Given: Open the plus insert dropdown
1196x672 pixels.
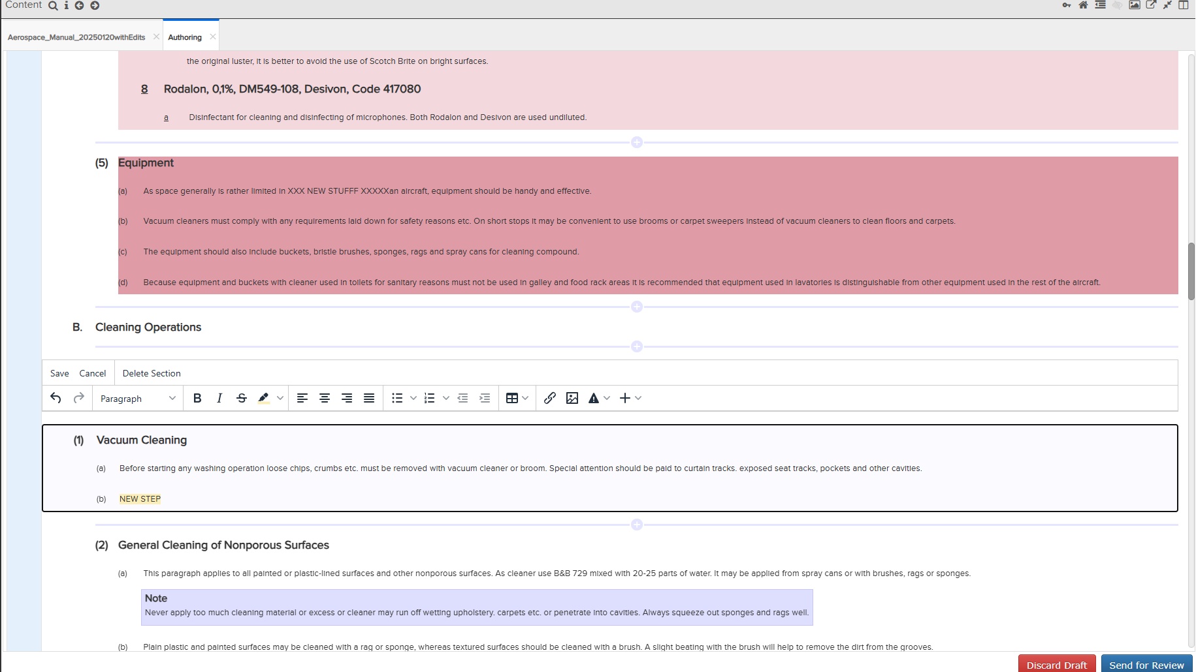Looking at the screenshot, I should tap(630, 398).
